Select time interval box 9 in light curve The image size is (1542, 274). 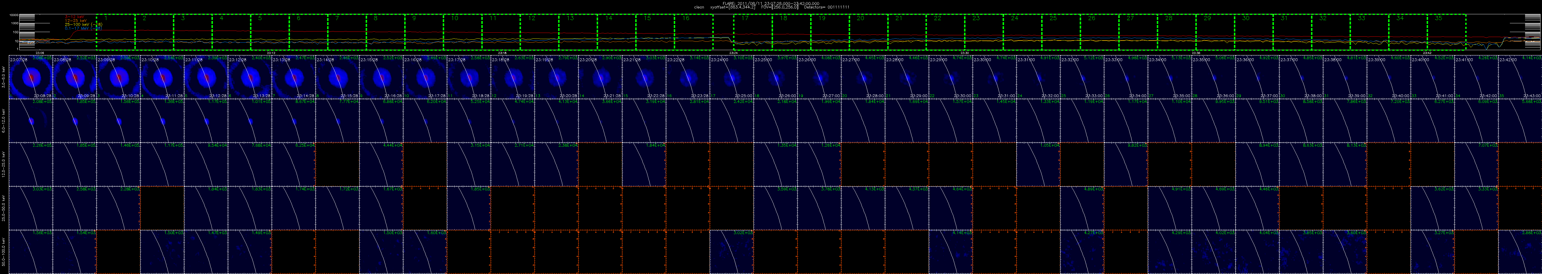(x=424, y=32)
